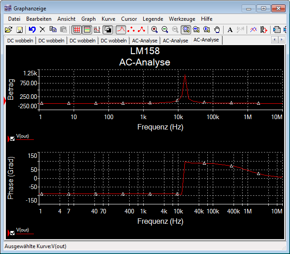Click Frequenz (Hz) label below the magnitude plot
The height and width of the screenshot is (254, 290).
click(160, 127)
